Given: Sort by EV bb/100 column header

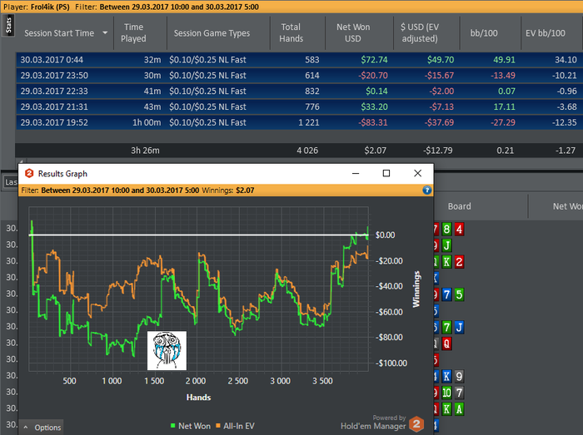Looking at the screenshot, I should [546, 33].
